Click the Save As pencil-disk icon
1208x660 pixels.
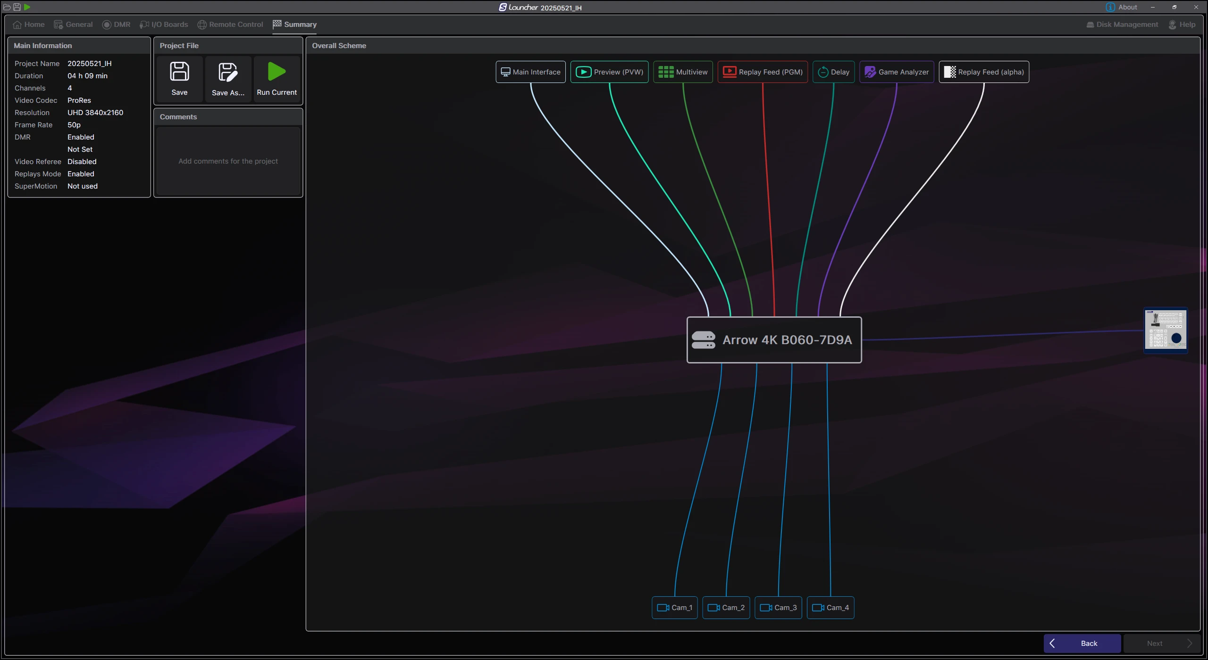[228, 73]
